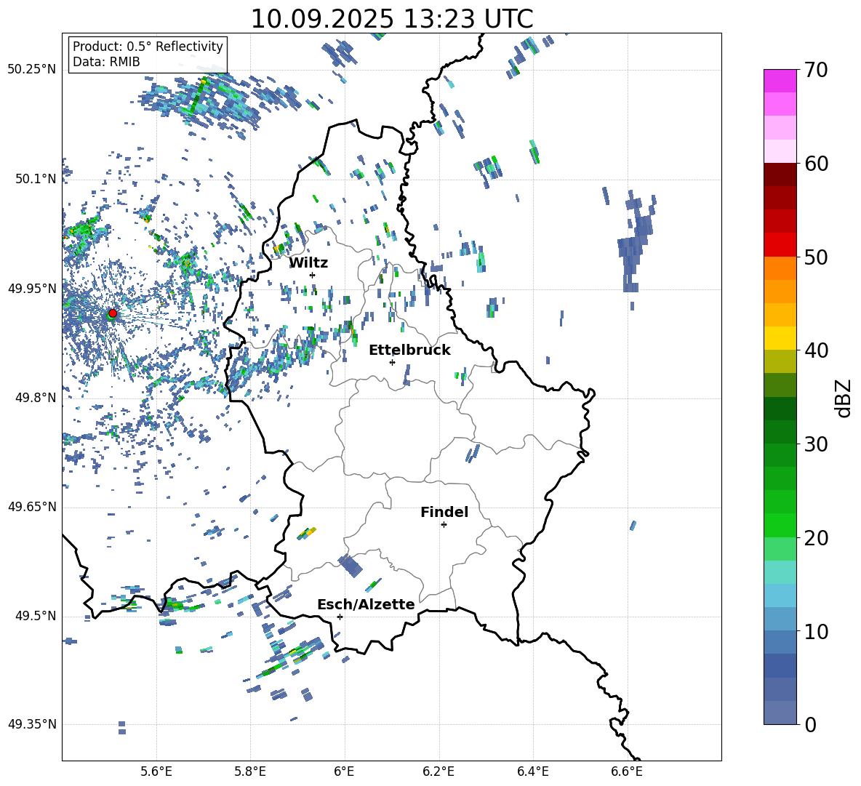This screenshot has height=786, width=861.
Task: Click the 6.2°E longitude label
Action: tap(438, 771)
